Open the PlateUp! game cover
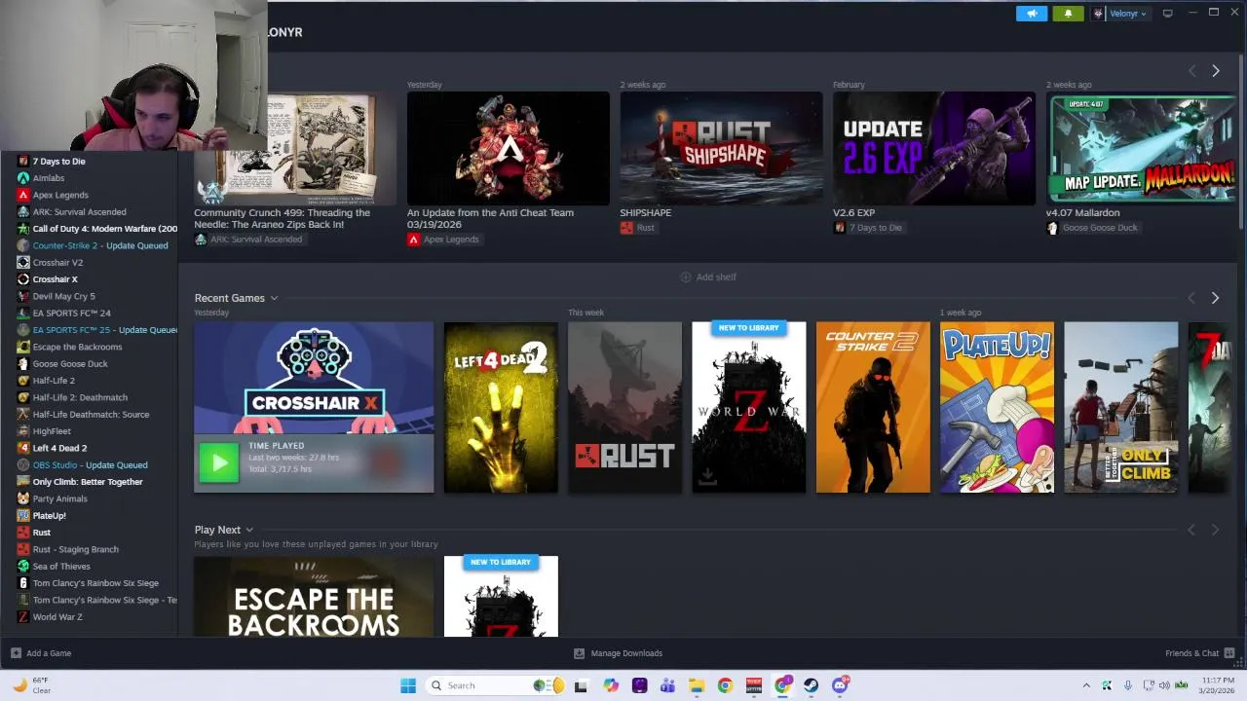The width and height of the screenshot is (1247, 701). point(997,407)
